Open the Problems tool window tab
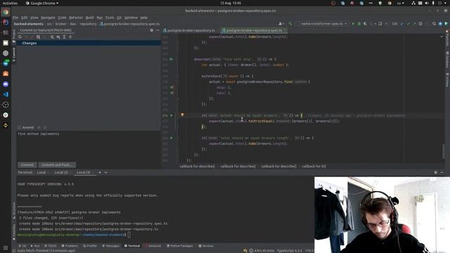Screen dimensions: 450x253 coord(70,246)
